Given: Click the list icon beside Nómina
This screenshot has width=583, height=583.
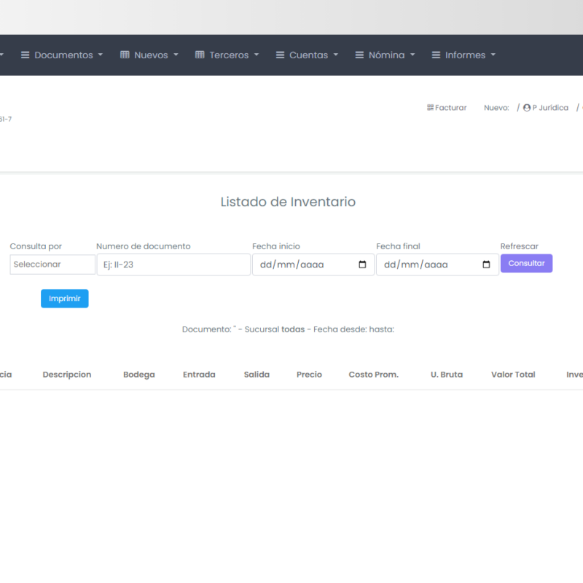Looking at the screenshot, I should coord(359,55).
